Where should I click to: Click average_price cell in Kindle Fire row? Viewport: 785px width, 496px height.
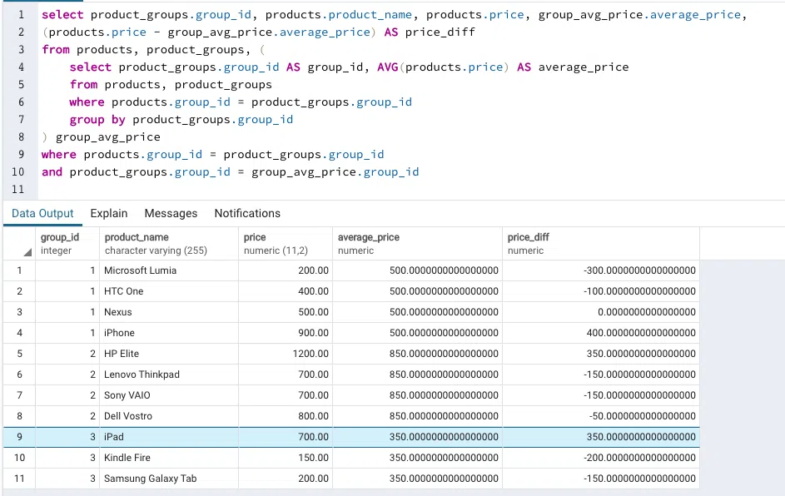(x=418, y=458)
